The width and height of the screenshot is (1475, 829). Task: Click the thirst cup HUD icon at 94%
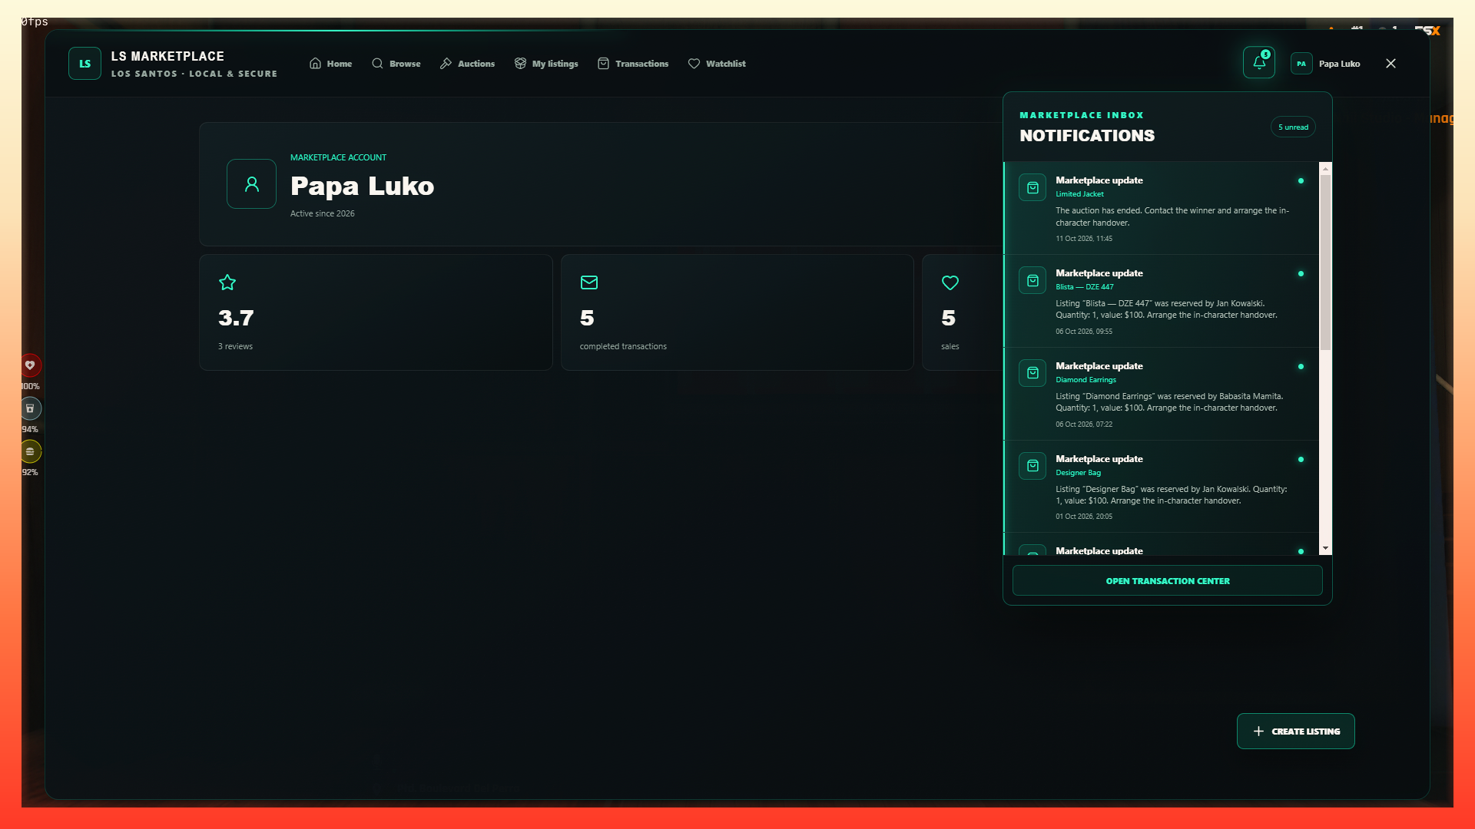click(30, 408)
